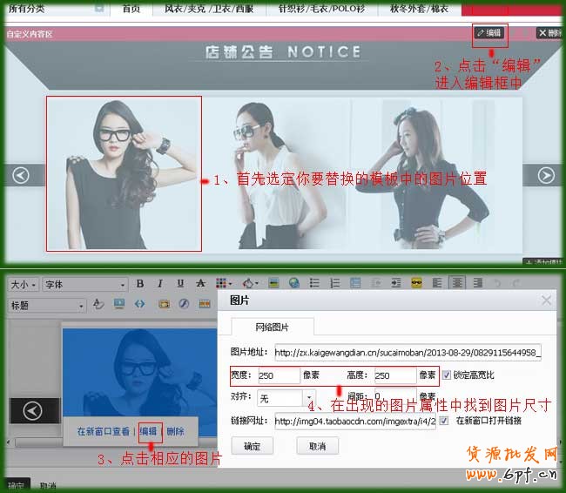
Task: Open the text color grid picker
Action: 224,283
